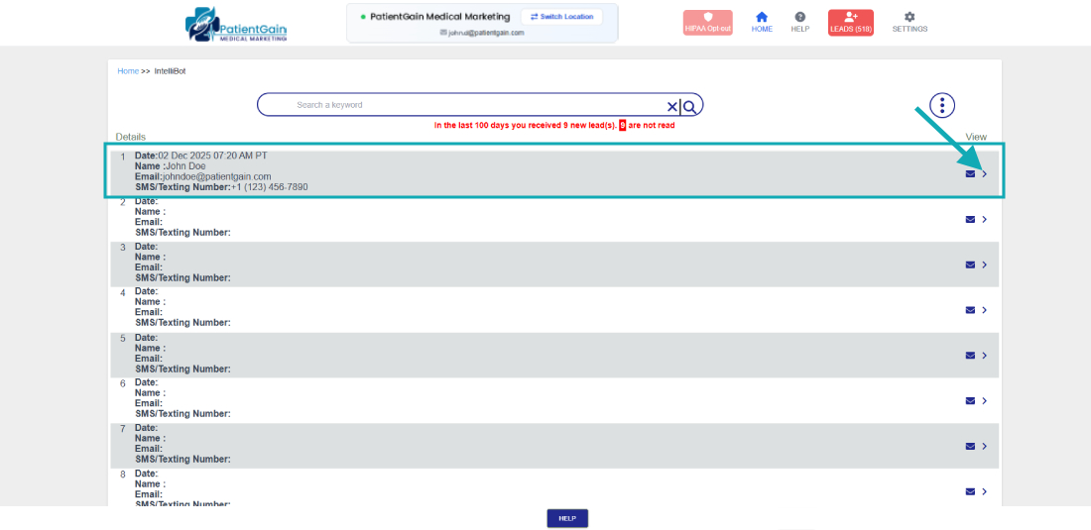Viewport: 1091px width, 530px height.
Task: Open the three-dot options menu
Action: click(941, 105)
